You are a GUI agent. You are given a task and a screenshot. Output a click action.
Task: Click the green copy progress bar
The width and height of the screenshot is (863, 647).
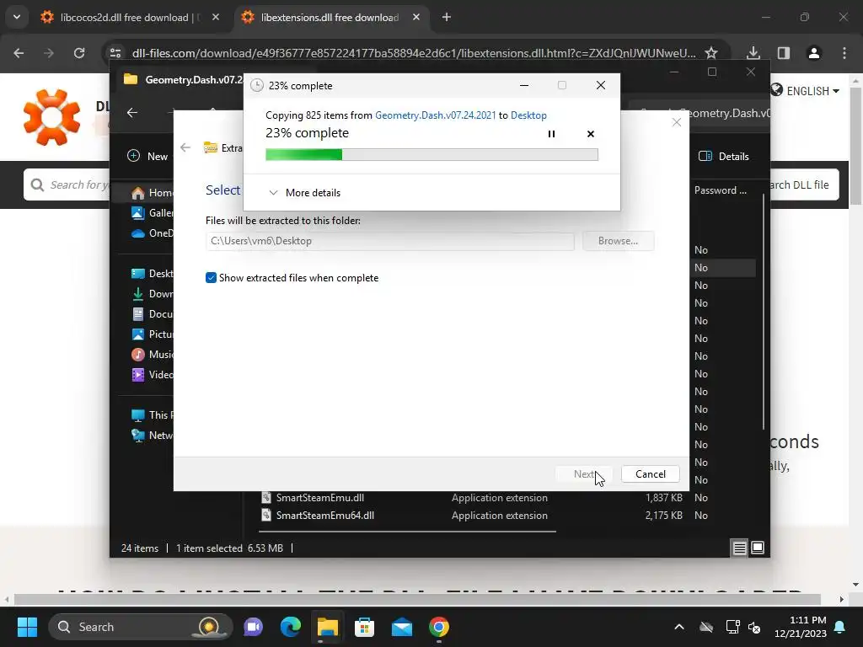(x=431, y=155)
